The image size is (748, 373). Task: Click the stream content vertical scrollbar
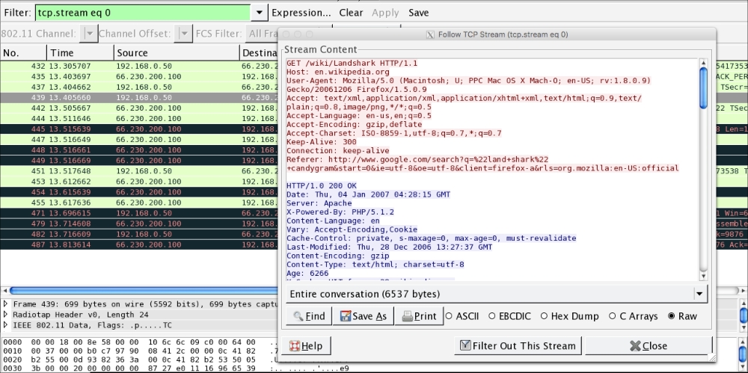[x=703, y=86]
